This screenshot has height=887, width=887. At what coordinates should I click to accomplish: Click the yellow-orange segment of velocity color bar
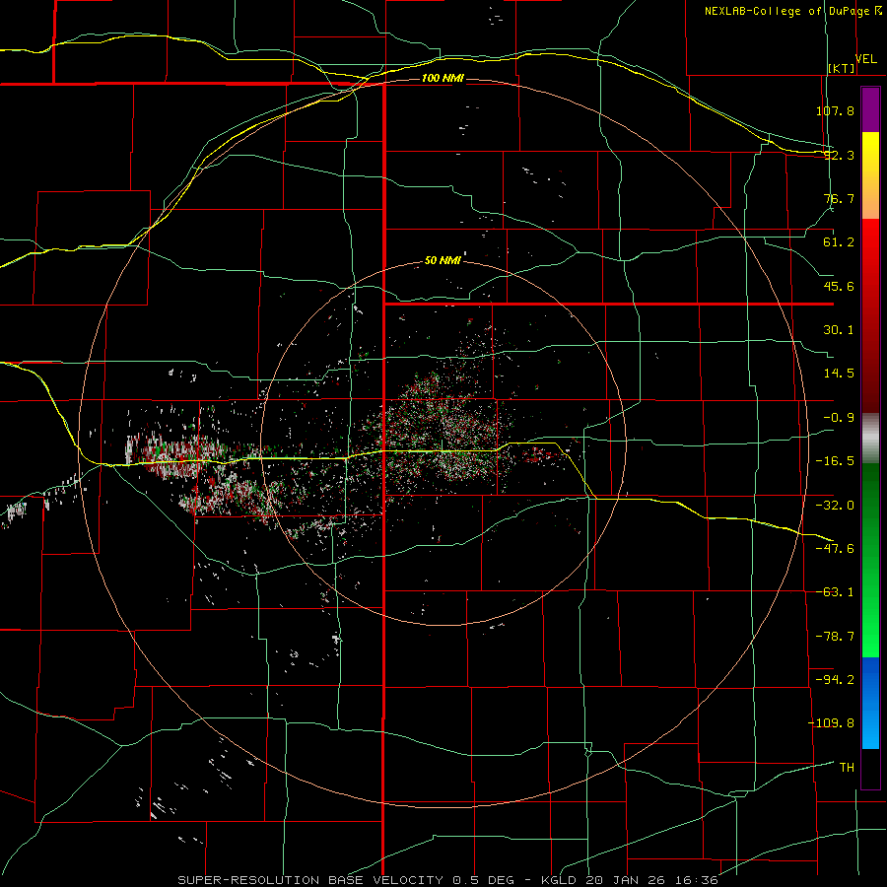click(870, 175)
